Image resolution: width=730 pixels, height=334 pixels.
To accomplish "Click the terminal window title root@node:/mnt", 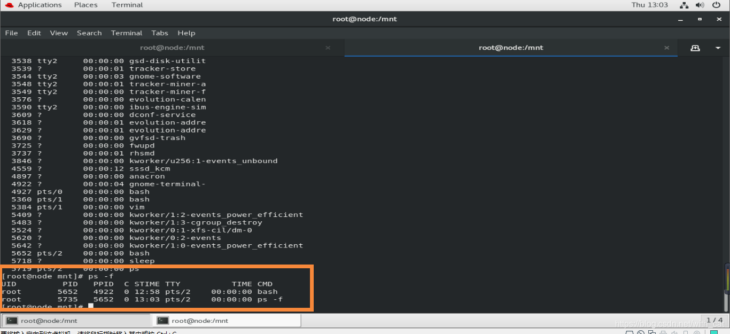I will pos(365,19).
